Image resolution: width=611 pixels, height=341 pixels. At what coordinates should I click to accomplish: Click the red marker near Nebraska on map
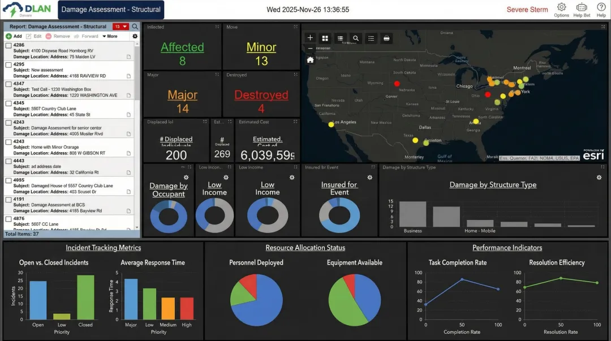pos(397,83)
